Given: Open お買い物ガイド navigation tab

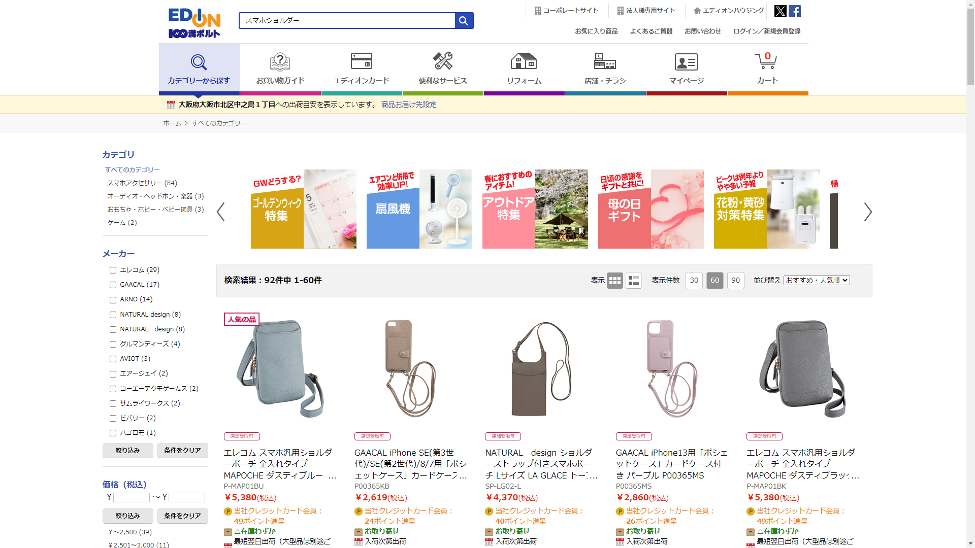Looking at the screenshot, I should 280,68.
